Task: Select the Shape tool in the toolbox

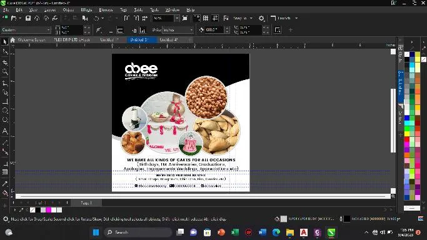Action: (4, 52)
